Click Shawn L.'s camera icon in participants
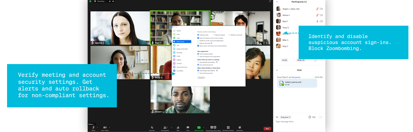 tap(321, 9)
